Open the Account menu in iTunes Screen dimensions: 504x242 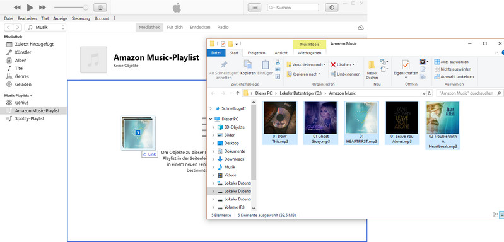(102, 19)
